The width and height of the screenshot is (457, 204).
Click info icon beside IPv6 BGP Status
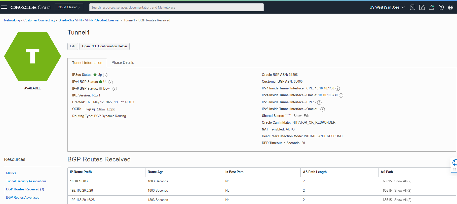[x=115, y=89]
